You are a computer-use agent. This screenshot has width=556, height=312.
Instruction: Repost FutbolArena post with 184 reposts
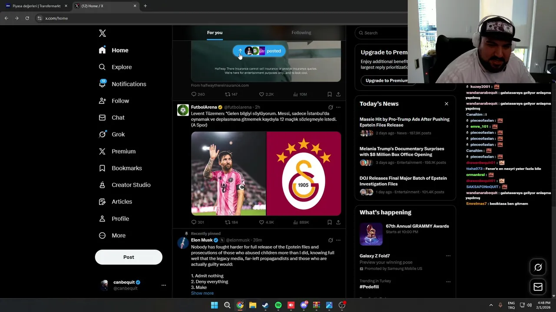click(x=231, y=222)
